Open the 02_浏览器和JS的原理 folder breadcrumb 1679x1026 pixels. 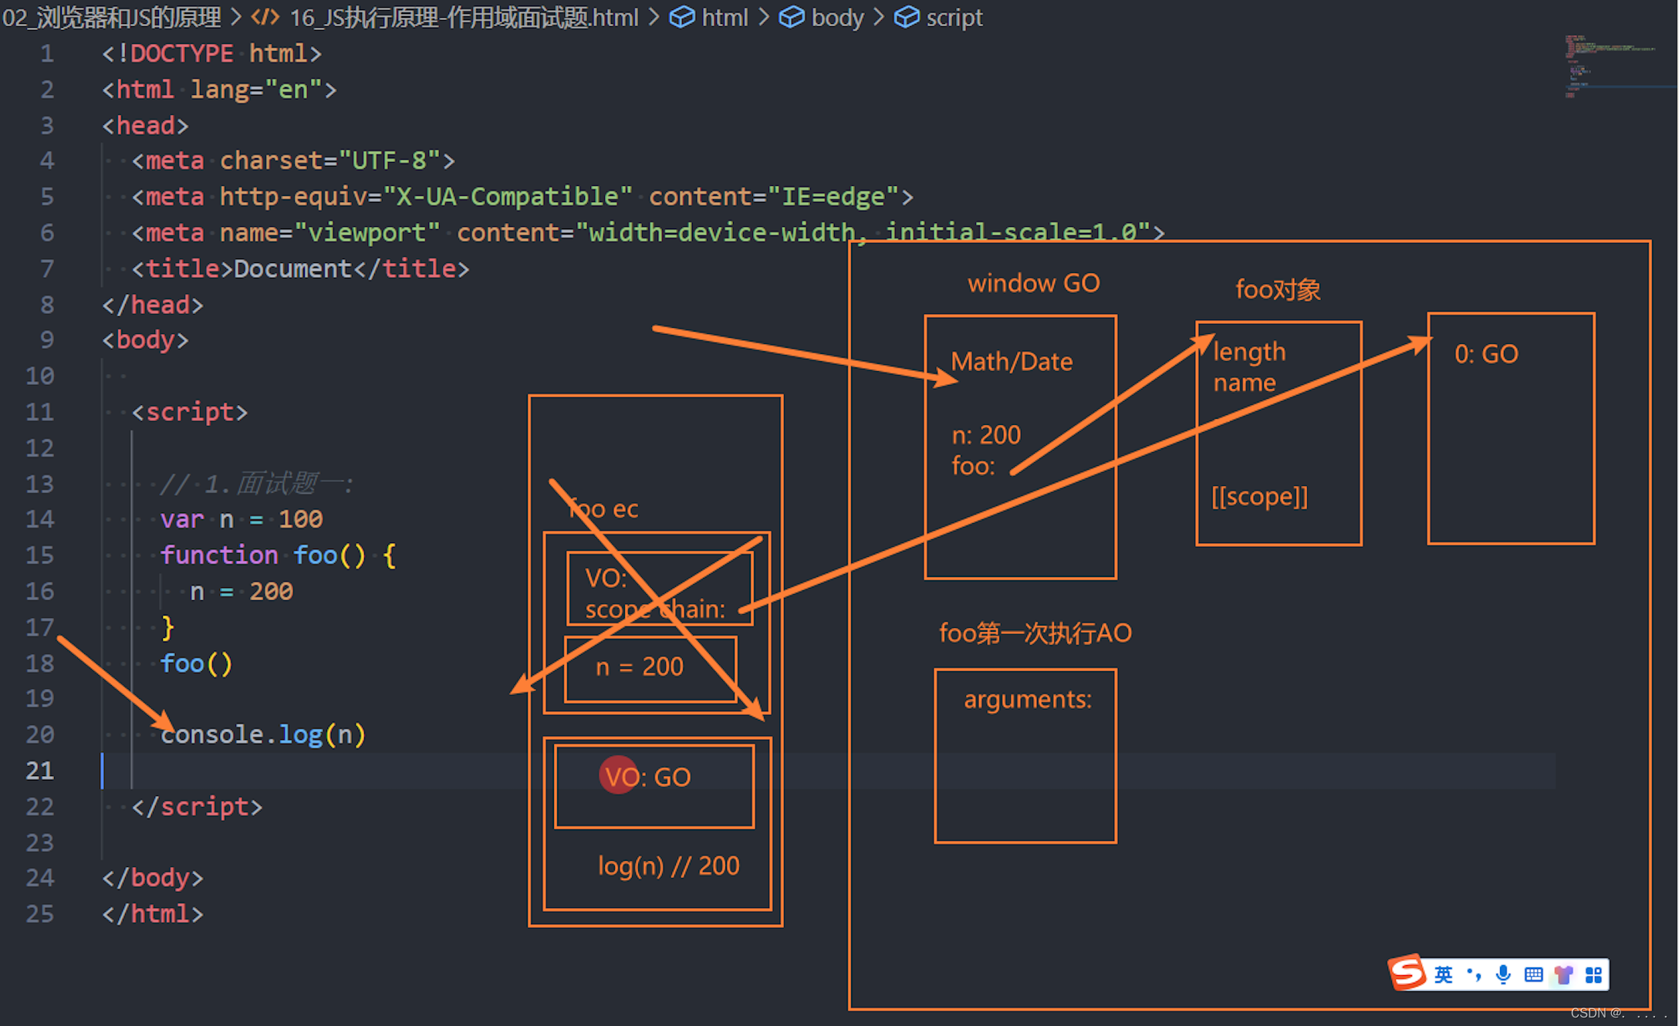click(111, 17)
